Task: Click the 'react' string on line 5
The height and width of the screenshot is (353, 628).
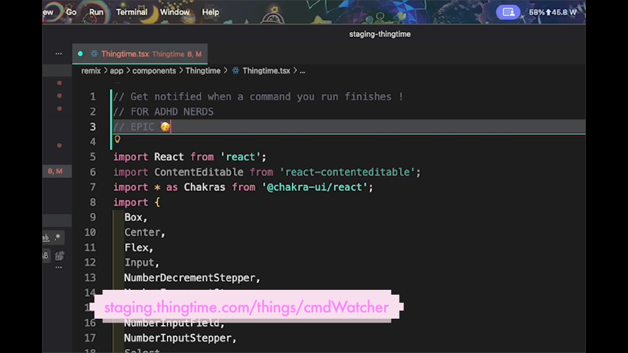Action: (x=240, y=157)
